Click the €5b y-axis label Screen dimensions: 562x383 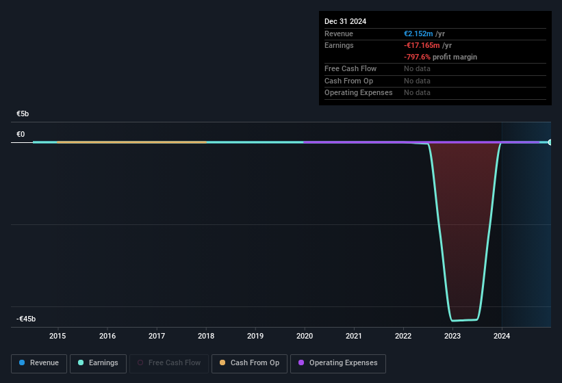point(23,114)
